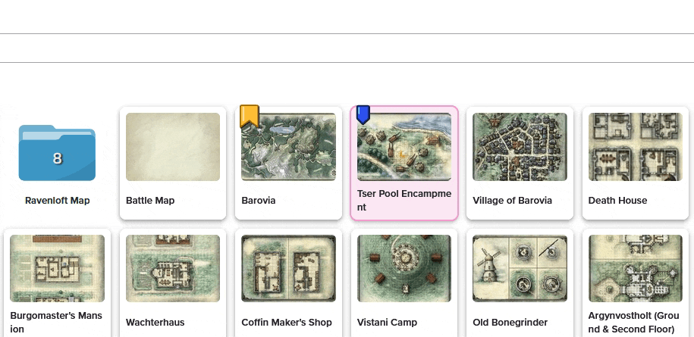Viewport: 694px width, 337px height.
Task: Open the Battle Map thumbnail
Action: tap(173, 147)
